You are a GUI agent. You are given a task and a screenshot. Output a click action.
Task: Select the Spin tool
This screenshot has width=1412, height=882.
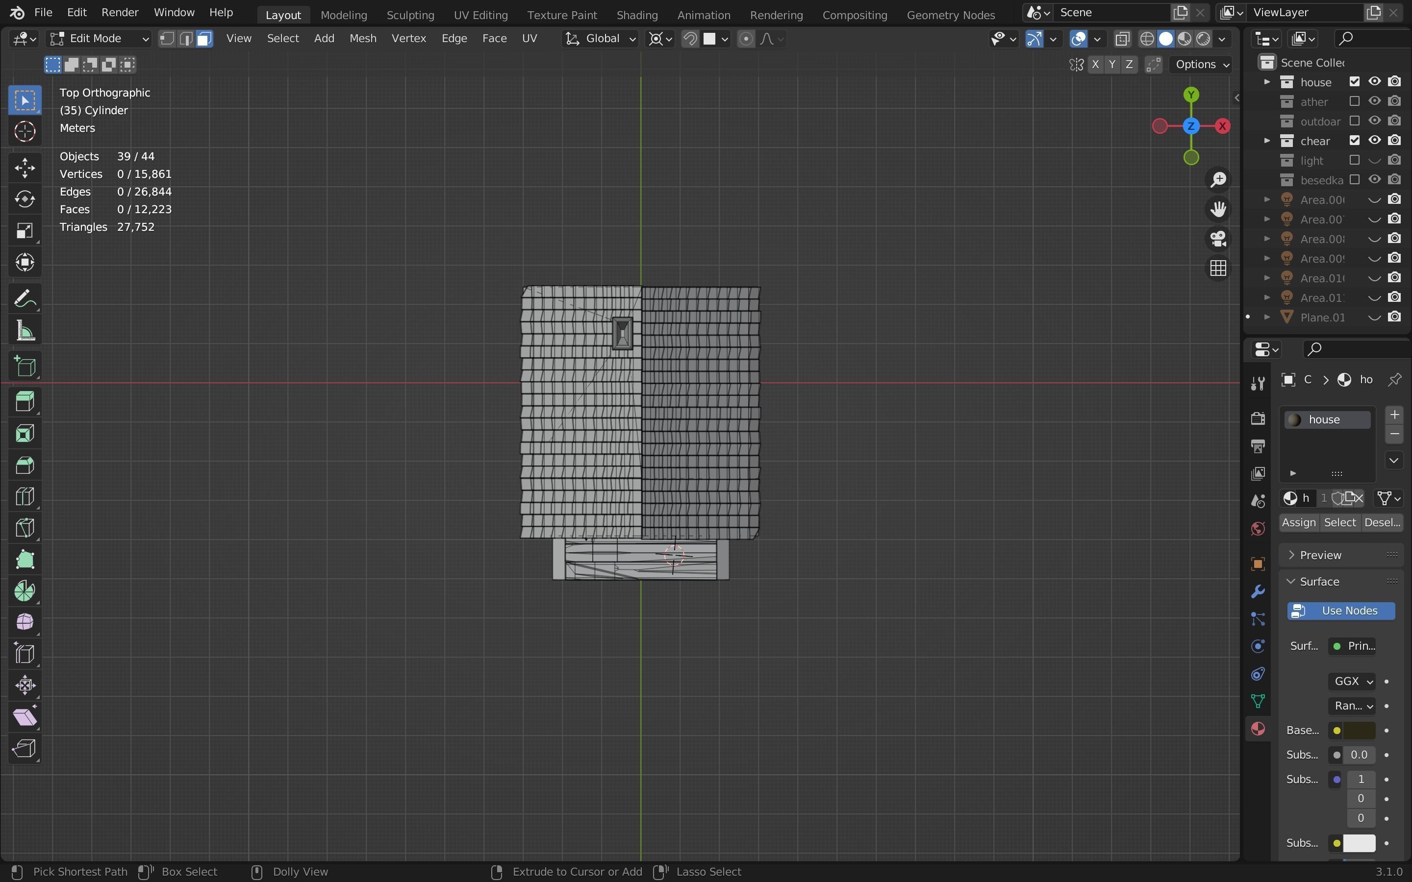[x=25, y=591]
